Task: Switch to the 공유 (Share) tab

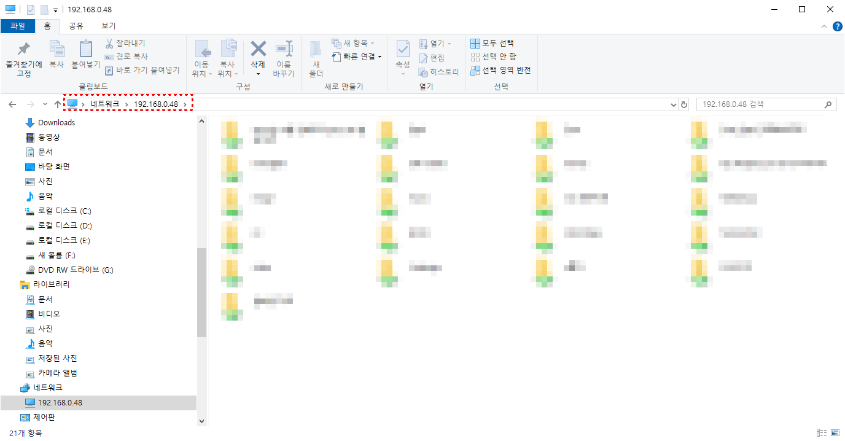Action: coord(76,26)
